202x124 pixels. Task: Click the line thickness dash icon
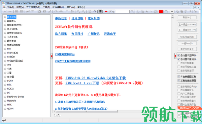pyautogui.click(x=172, y=11)
